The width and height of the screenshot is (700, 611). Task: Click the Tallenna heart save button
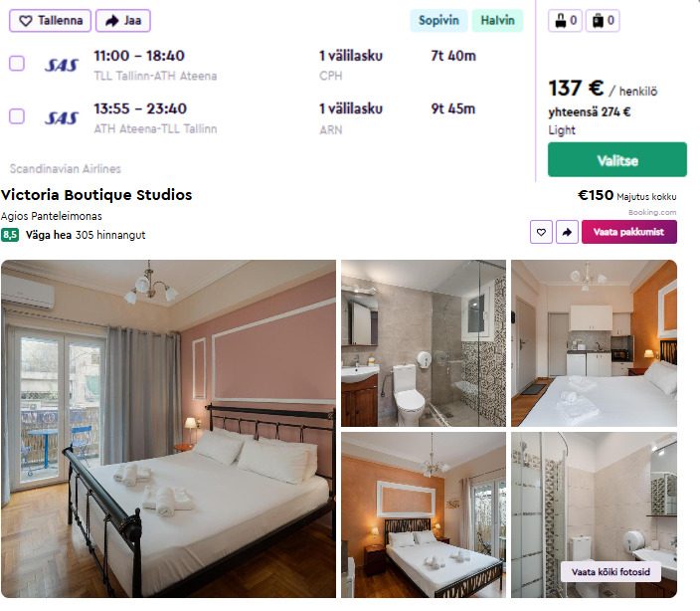coord(50,21)
